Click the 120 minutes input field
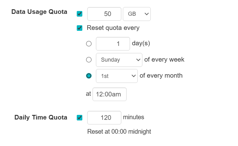 click(104, 118)
